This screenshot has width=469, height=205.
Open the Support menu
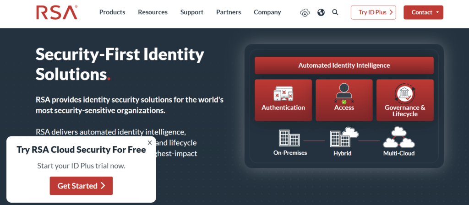pos(192,12)
